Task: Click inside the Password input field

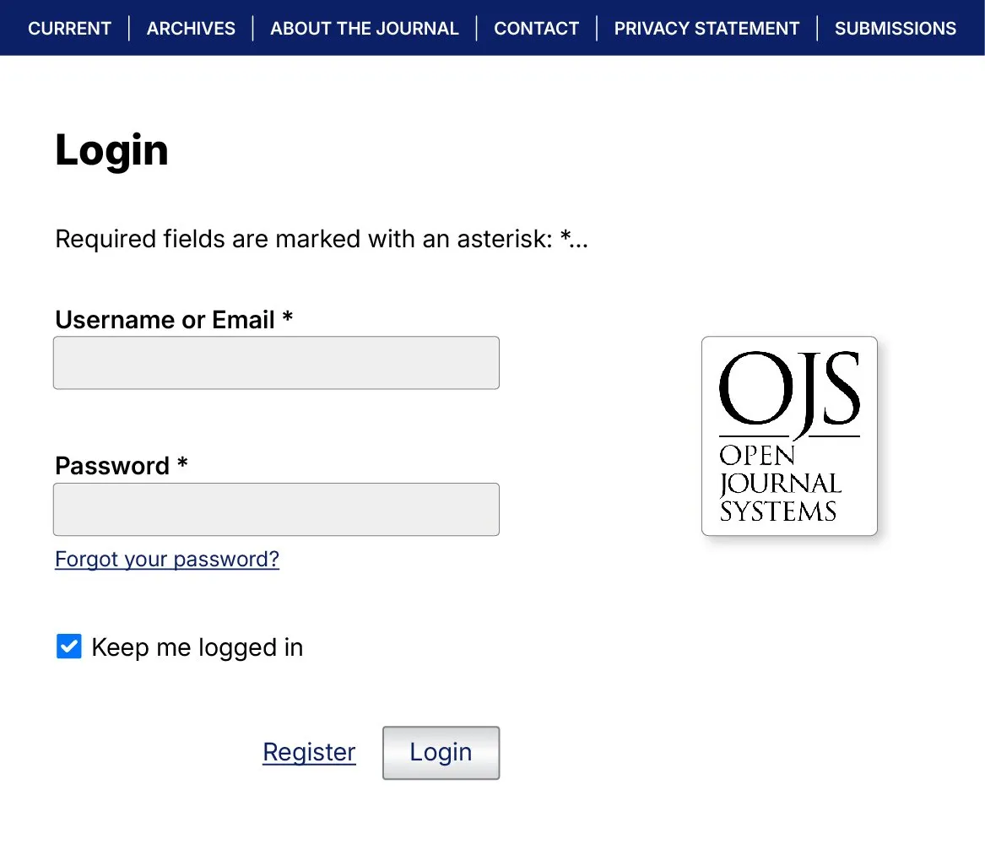Action: click(x=276, y=509)
